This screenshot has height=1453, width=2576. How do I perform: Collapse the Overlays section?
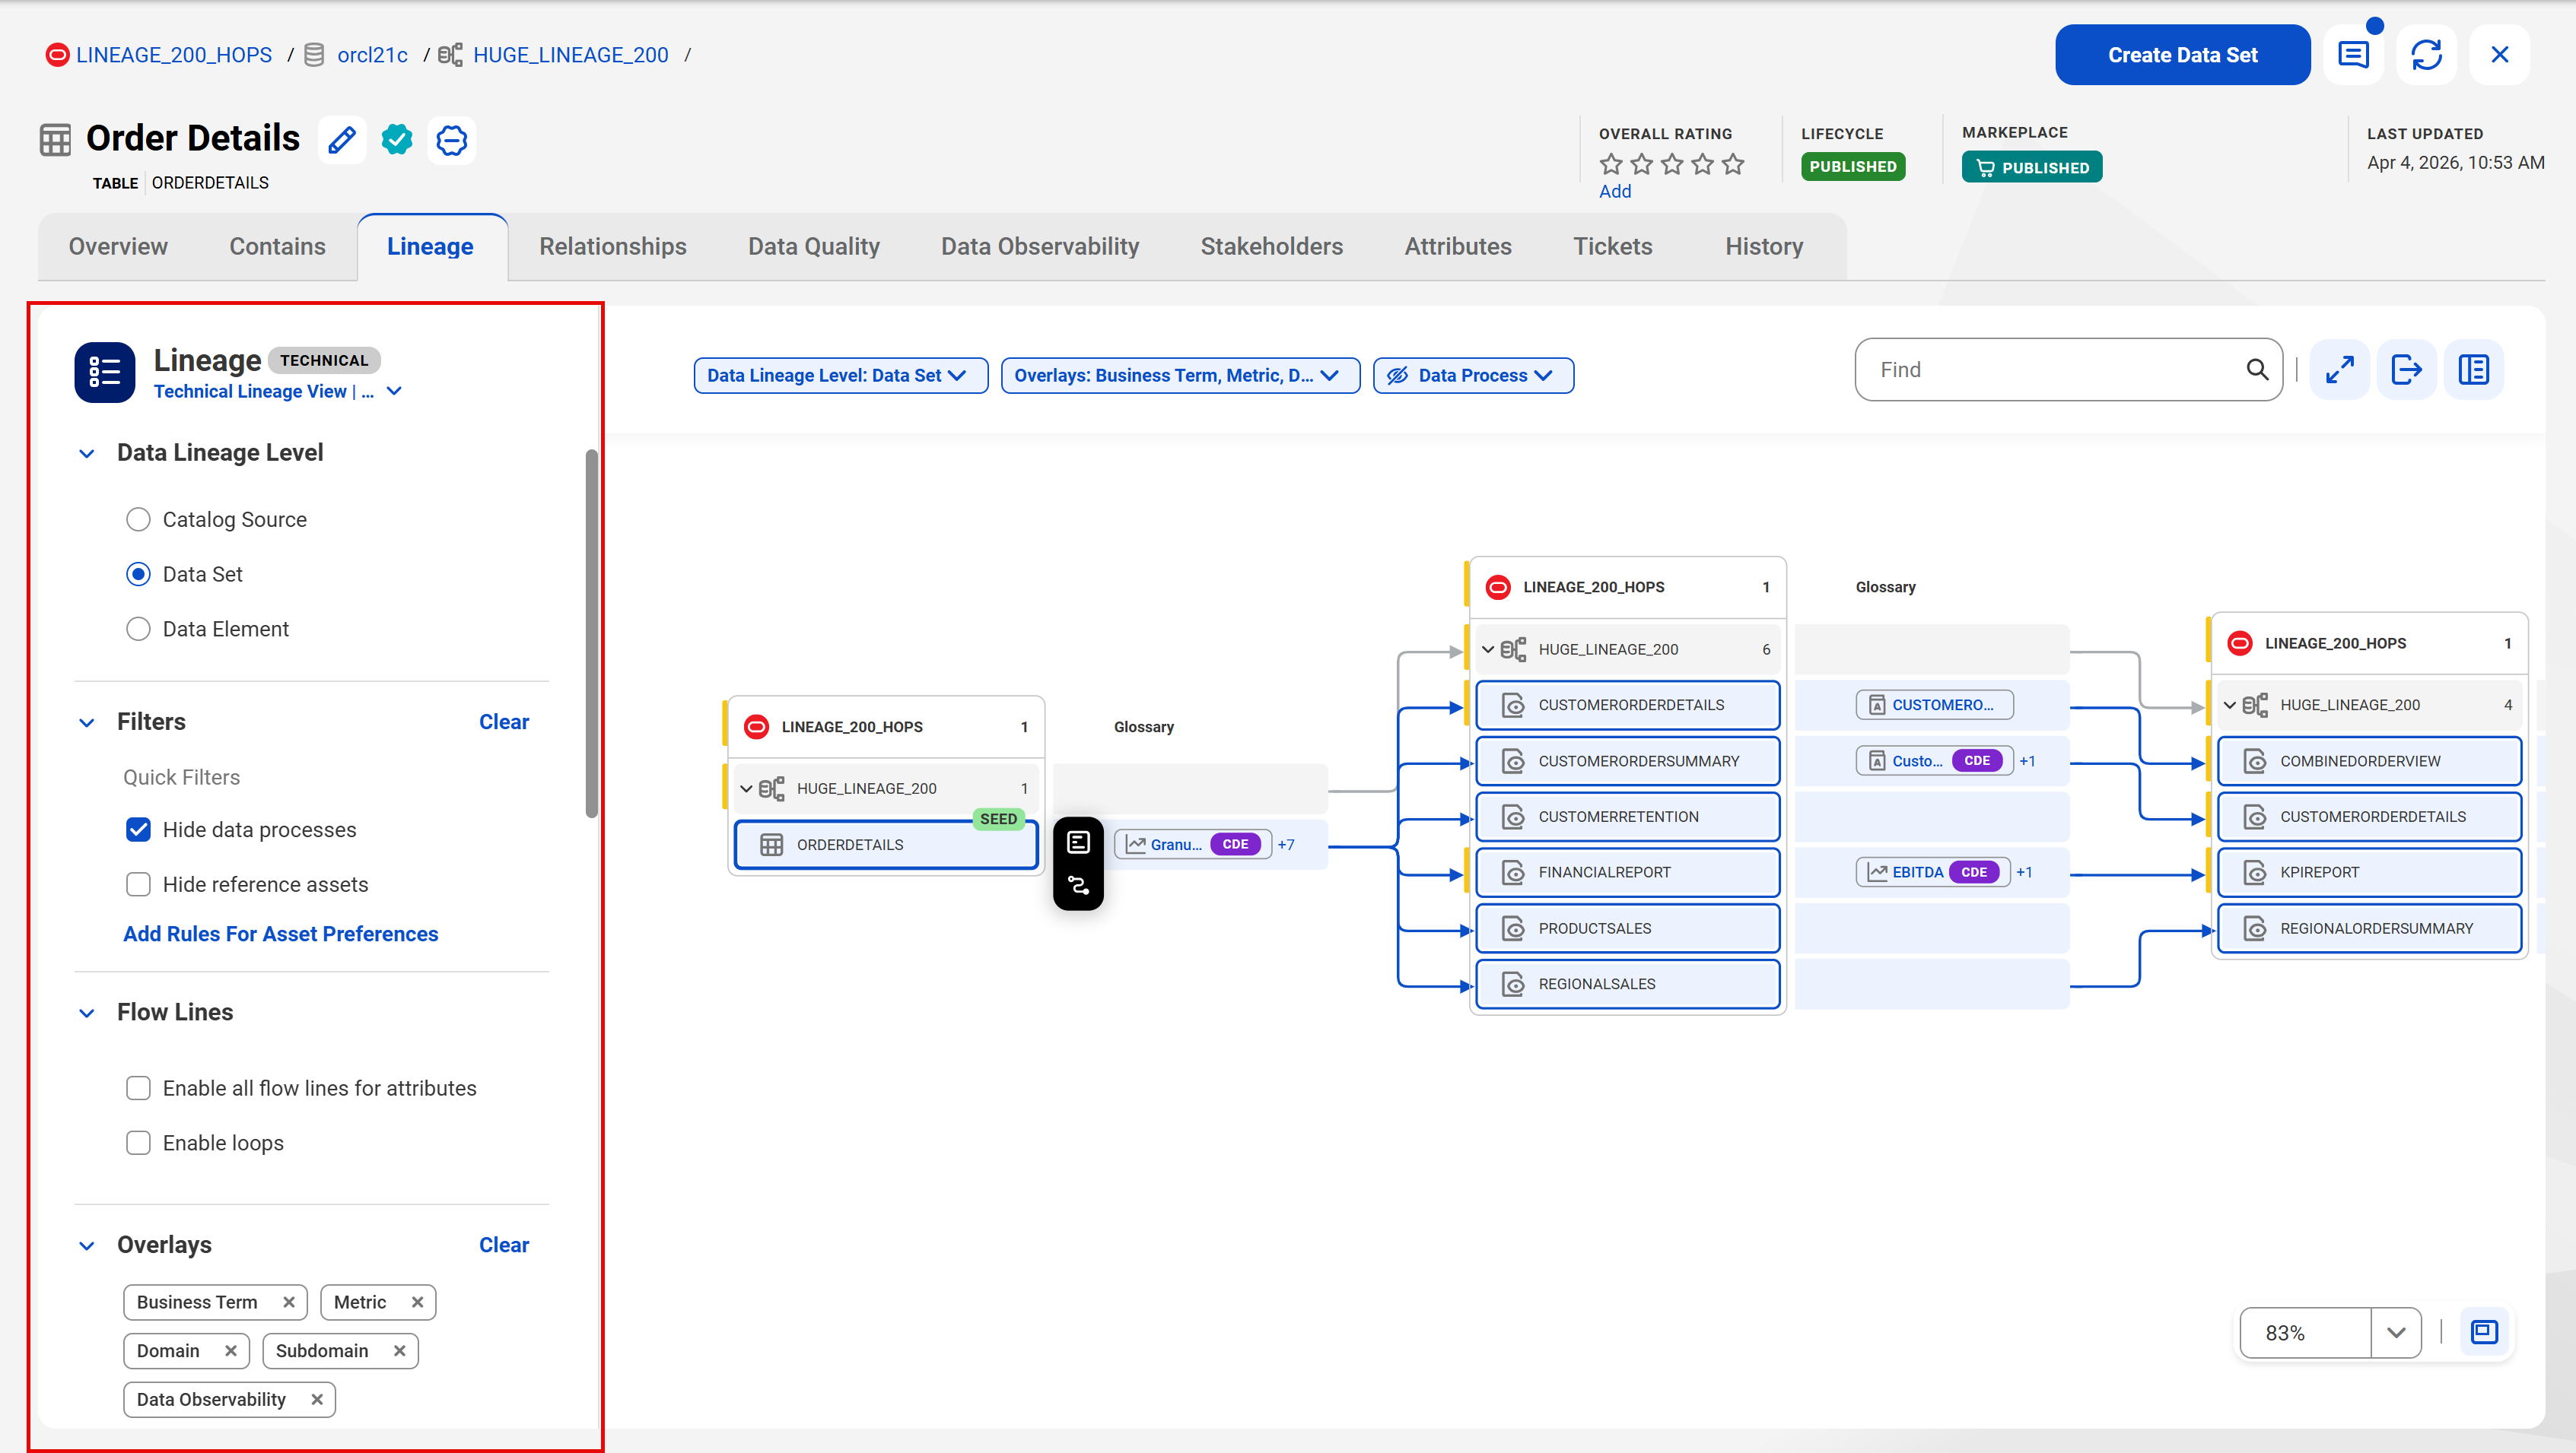(x=87, y=1246)
